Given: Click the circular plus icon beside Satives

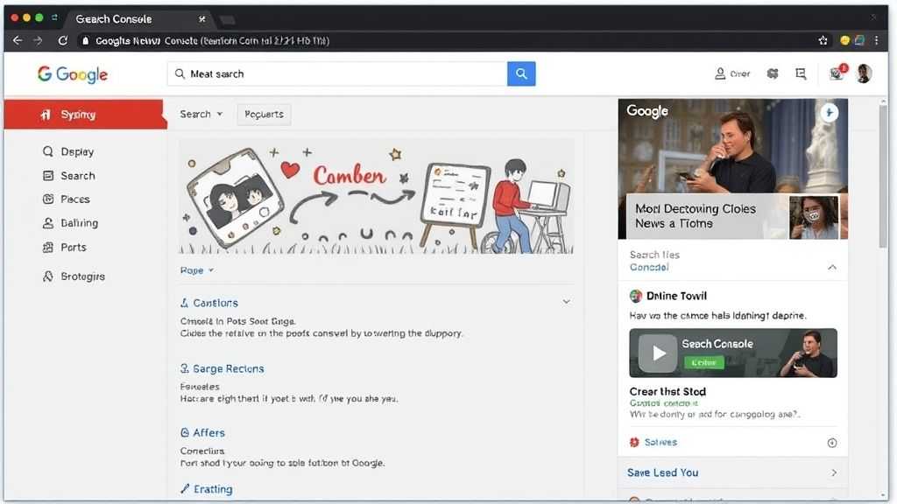Looking at the screenshot, I should click(832, 443).
